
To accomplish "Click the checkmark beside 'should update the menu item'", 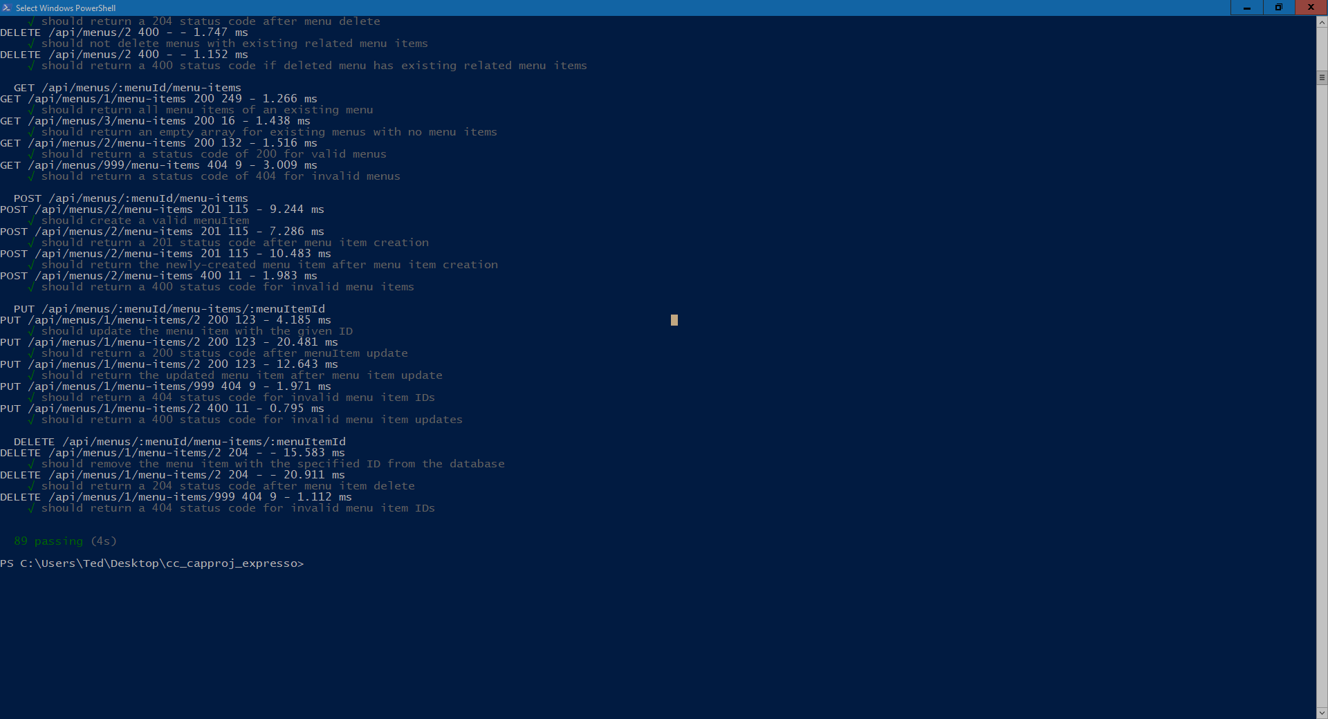I will pyautogui.click(x=31, y=330).
